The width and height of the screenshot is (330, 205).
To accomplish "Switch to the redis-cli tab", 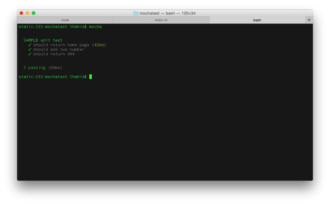I will point(161,20).
